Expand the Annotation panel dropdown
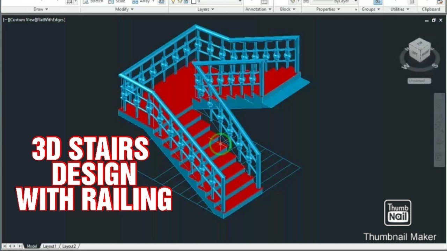This screenshot has width=447, height=251. 258,9
